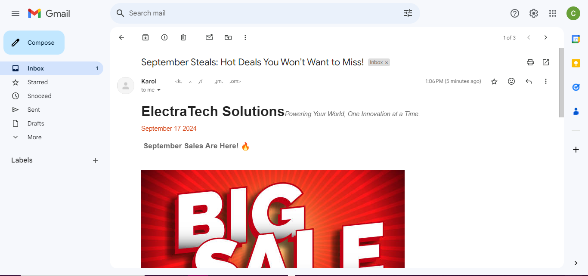
Task: Open Google Tasks from the side panel
Action: coord(576,87)
